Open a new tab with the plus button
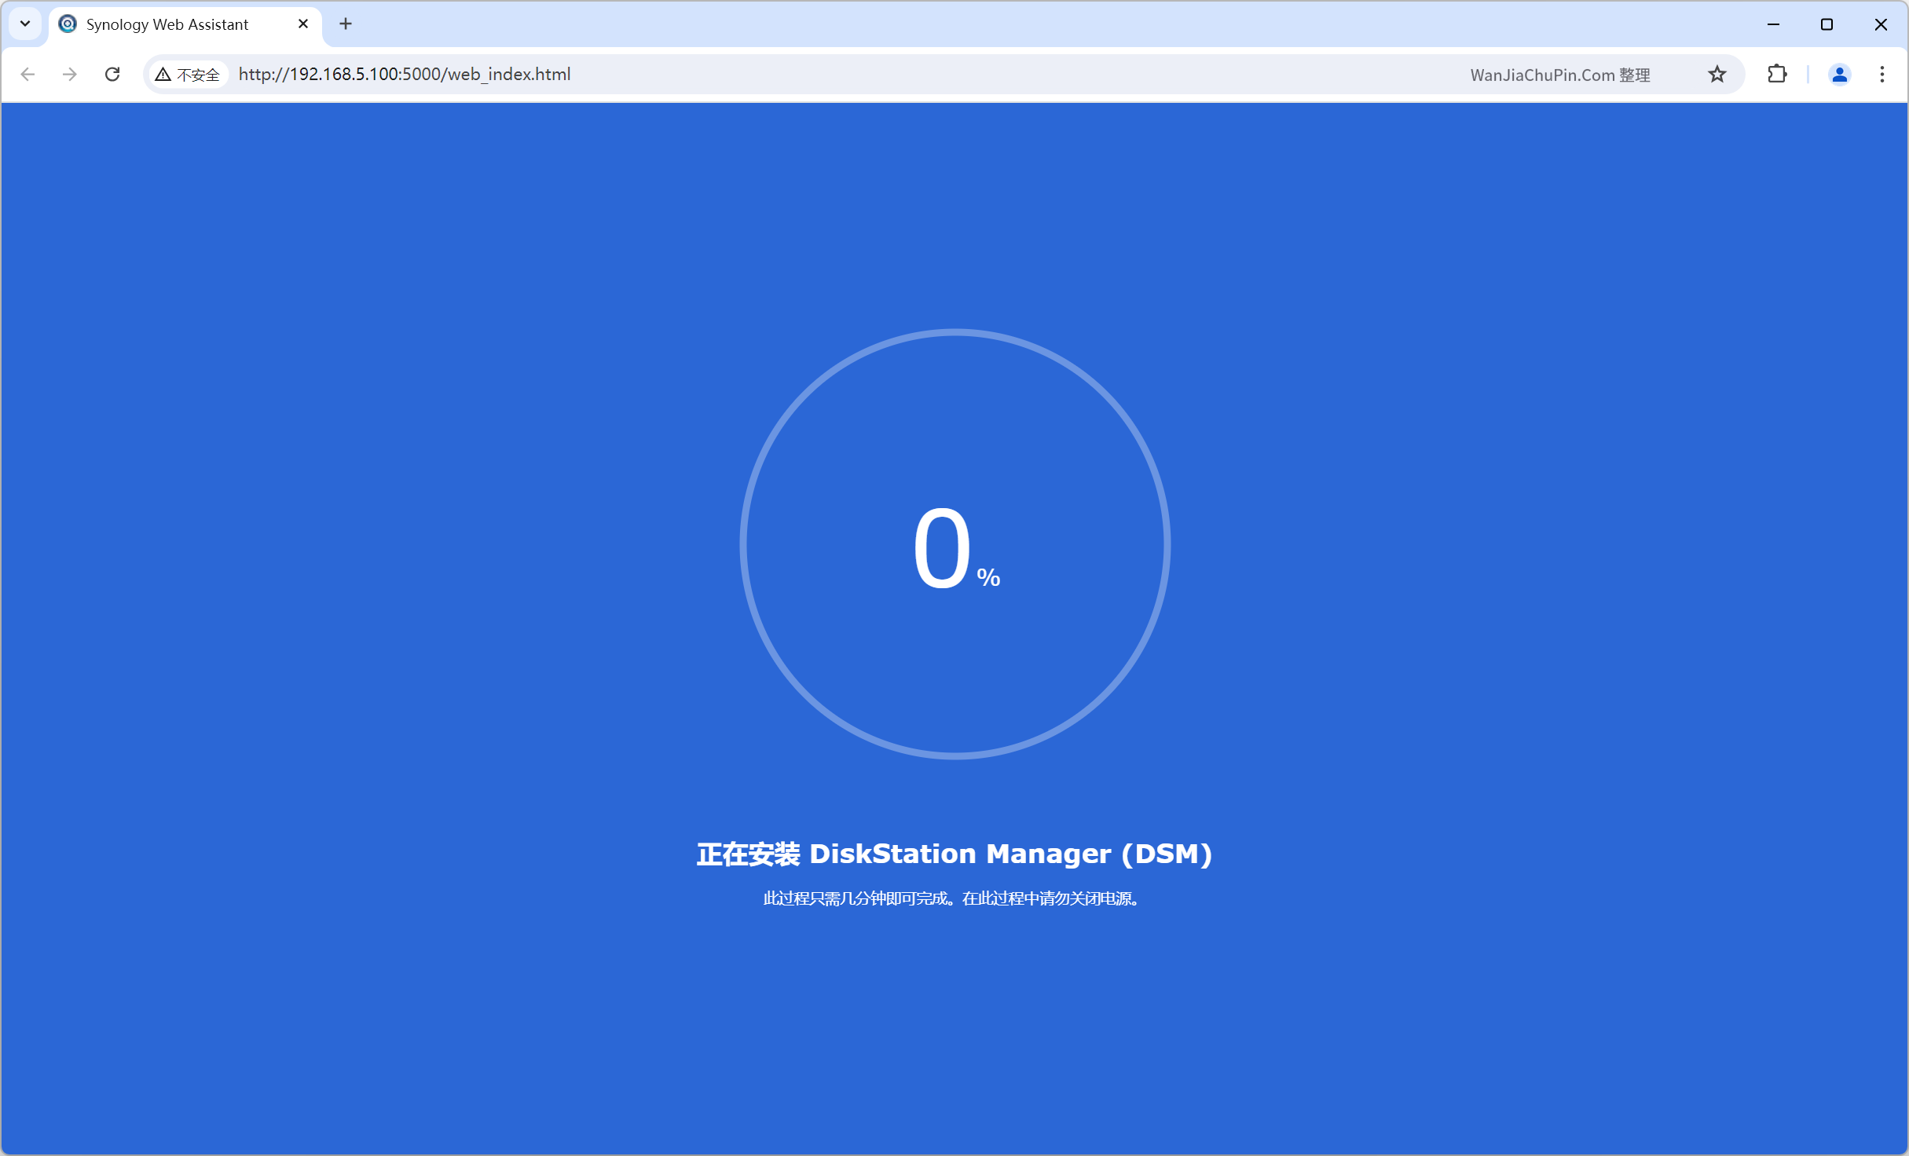 point(346,24)
